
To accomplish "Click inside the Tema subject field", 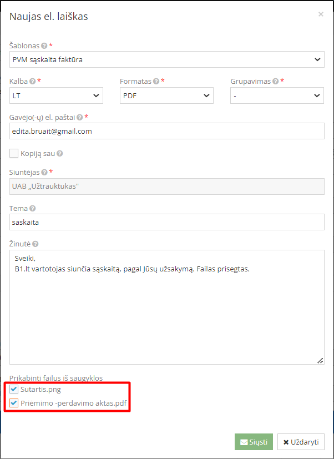I will [166, 221].
